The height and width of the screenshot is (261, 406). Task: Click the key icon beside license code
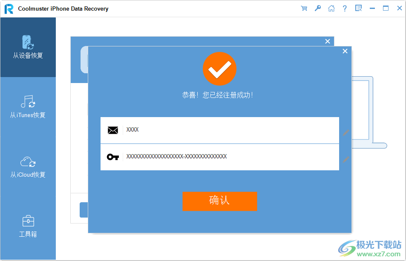click(x=113, y=157)
